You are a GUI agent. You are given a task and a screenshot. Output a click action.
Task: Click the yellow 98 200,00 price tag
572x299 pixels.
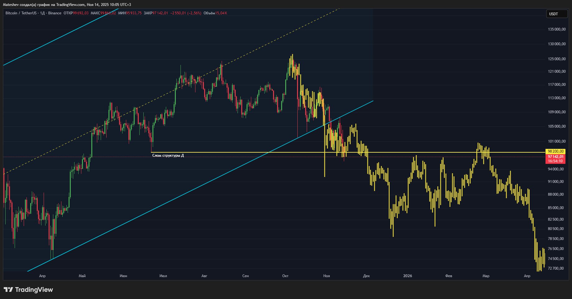(x=556, y=151)
